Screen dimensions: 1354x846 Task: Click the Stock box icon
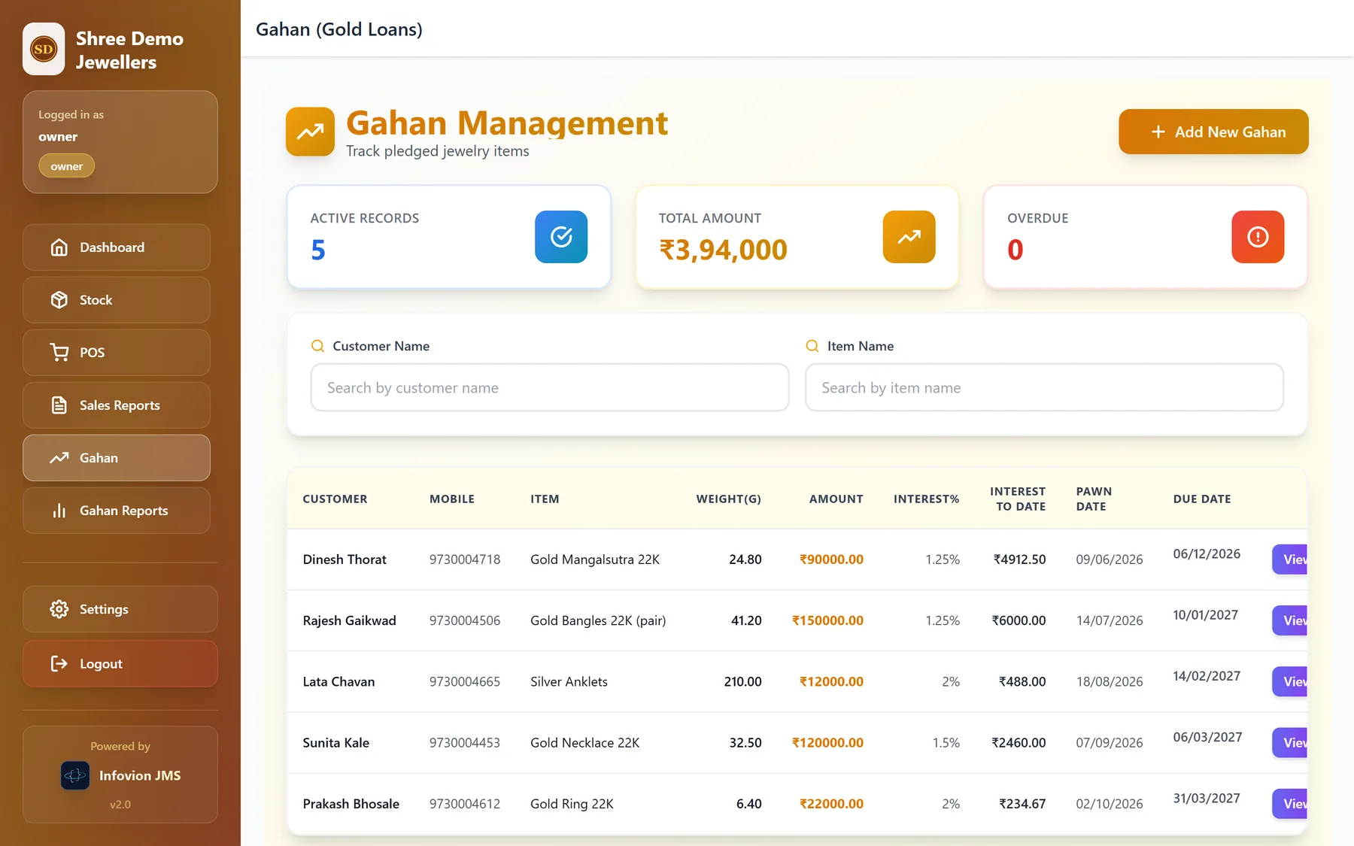click(x=59, y=300)
